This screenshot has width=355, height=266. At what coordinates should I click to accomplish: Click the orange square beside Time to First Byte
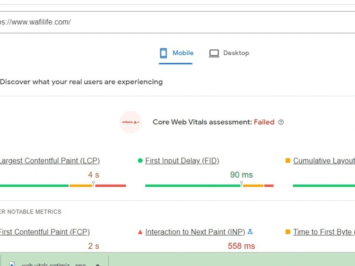288,232
